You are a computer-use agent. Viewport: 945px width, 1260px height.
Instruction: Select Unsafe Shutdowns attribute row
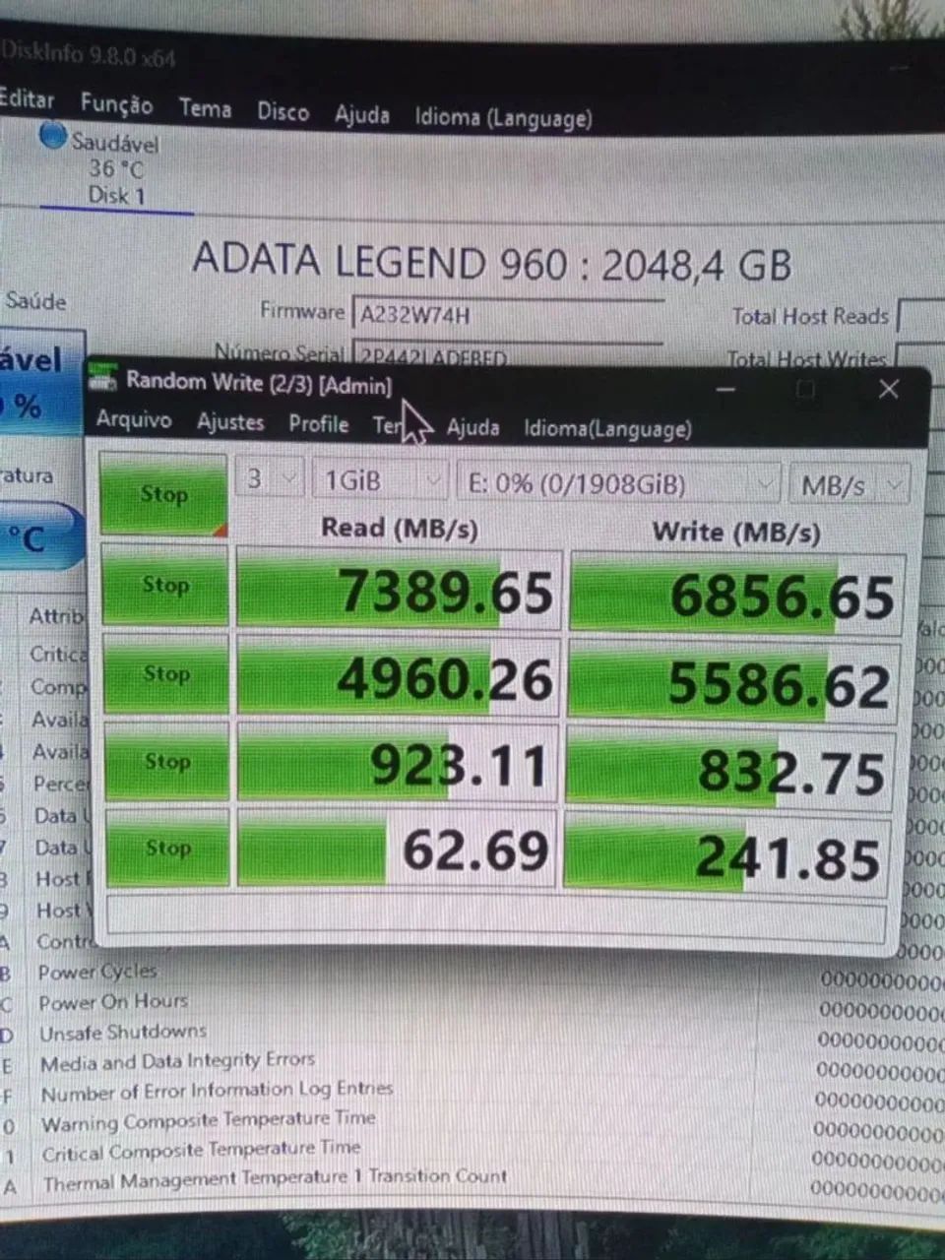[123, 1033]
